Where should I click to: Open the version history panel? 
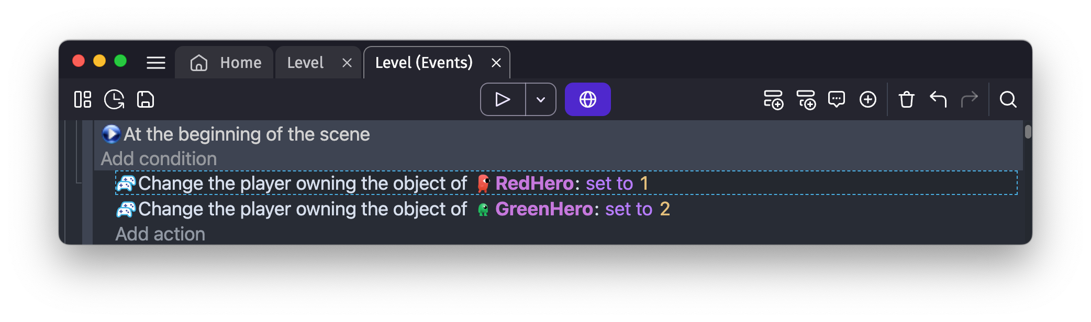115,99
